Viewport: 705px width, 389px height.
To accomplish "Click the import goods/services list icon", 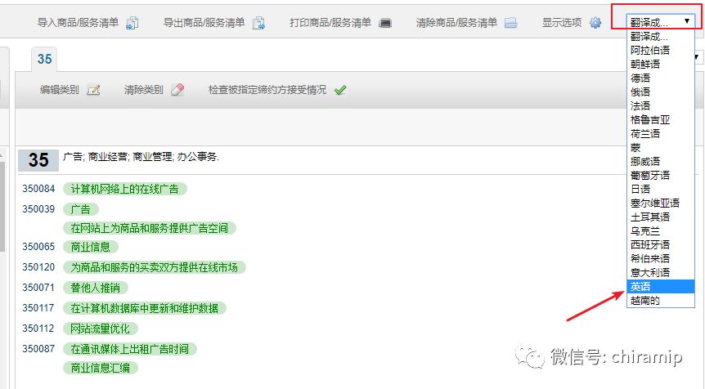I will 132,22.
